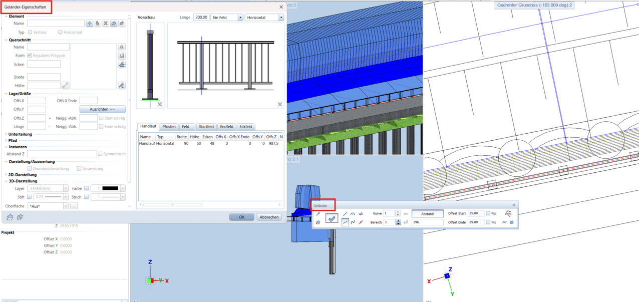639x302 pixels.
Task: Expand the Unterteilung section
Action: (6, 134)
